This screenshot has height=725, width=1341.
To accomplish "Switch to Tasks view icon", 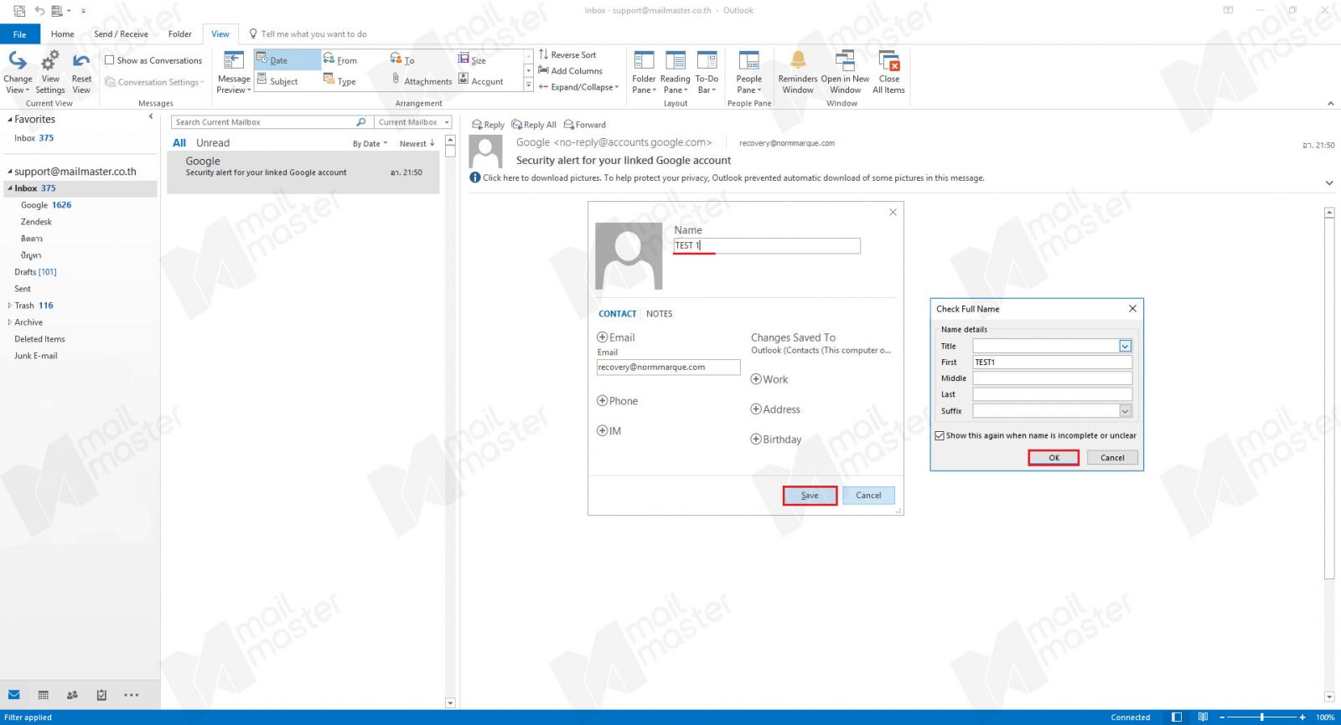I will point(101,695).
